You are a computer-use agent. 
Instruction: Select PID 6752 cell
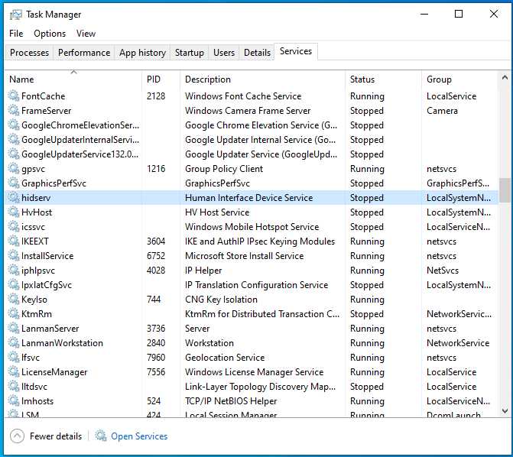[156, 255]
